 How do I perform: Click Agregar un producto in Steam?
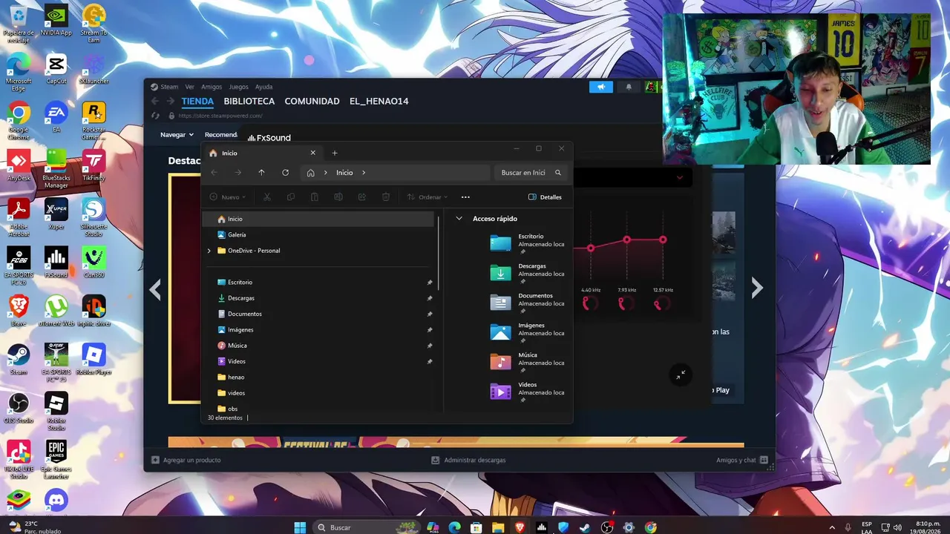click(186, 460)
